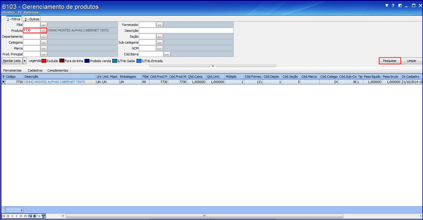Click Cód.Barra input field
The image size is (423, 220).
[x=151, y=54]
